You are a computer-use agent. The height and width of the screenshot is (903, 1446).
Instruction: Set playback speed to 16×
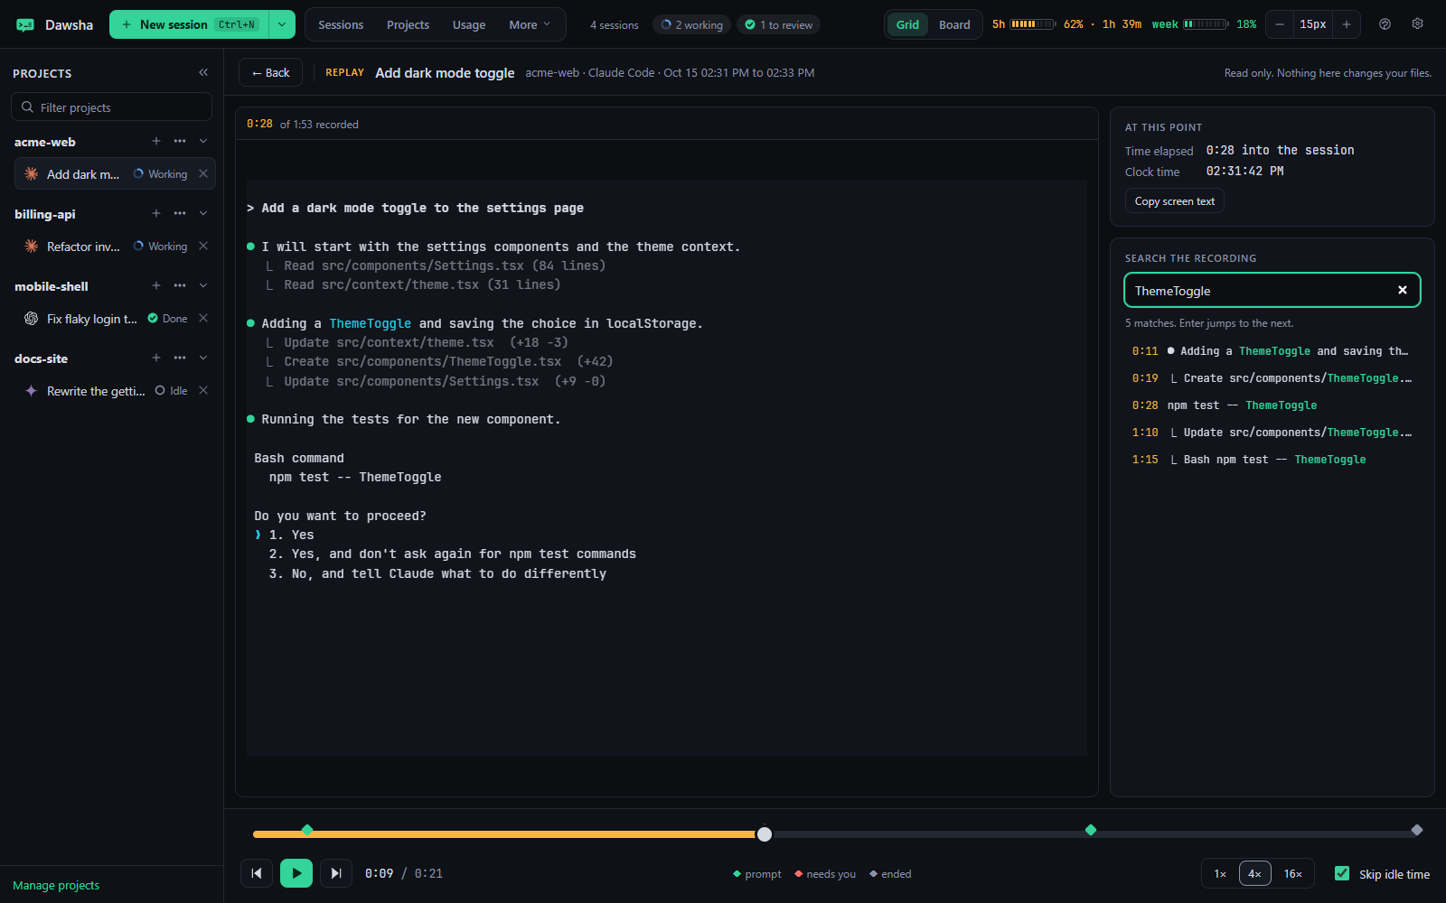pos(1293,873)
